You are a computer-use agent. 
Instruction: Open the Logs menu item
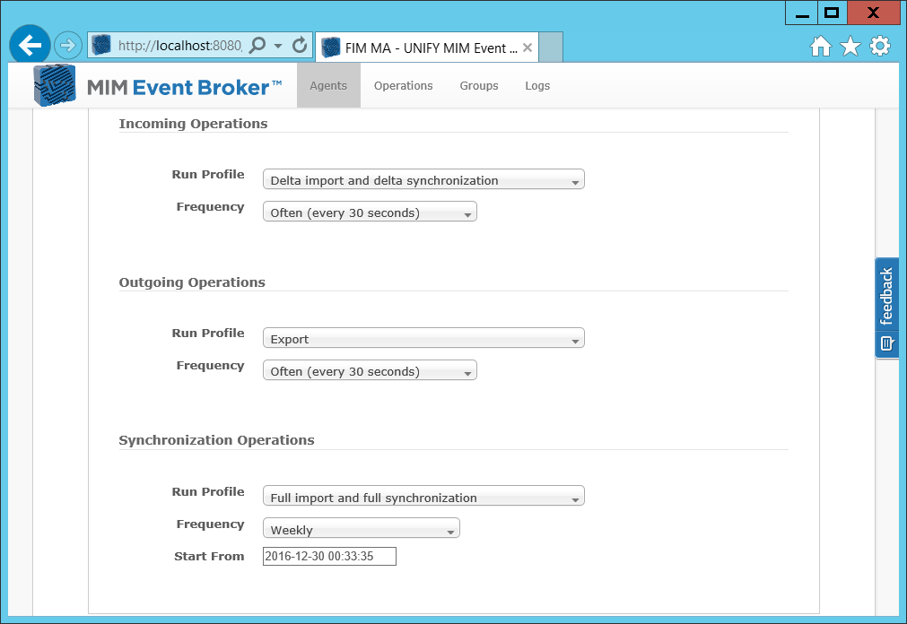(537, 85)
